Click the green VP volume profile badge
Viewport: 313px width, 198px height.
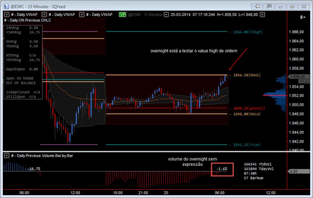pos(122,15)
